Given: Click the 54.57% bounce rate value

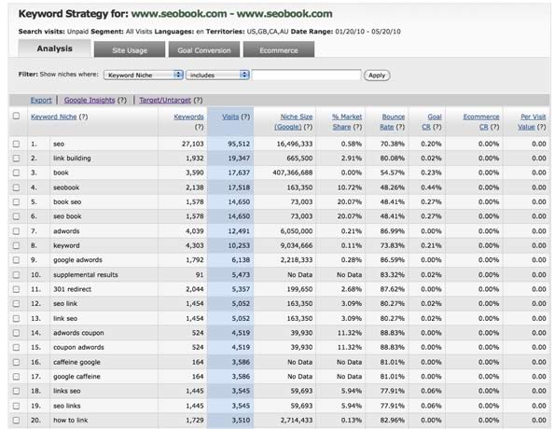Looking at the screenshot, I should click(392, 173).
